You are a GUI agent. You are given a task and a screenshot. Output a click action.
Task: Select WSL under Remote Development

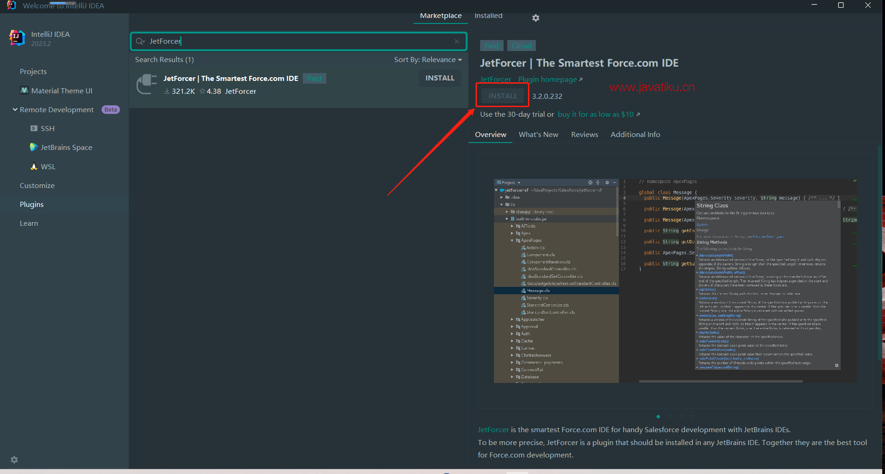[48, 167]
